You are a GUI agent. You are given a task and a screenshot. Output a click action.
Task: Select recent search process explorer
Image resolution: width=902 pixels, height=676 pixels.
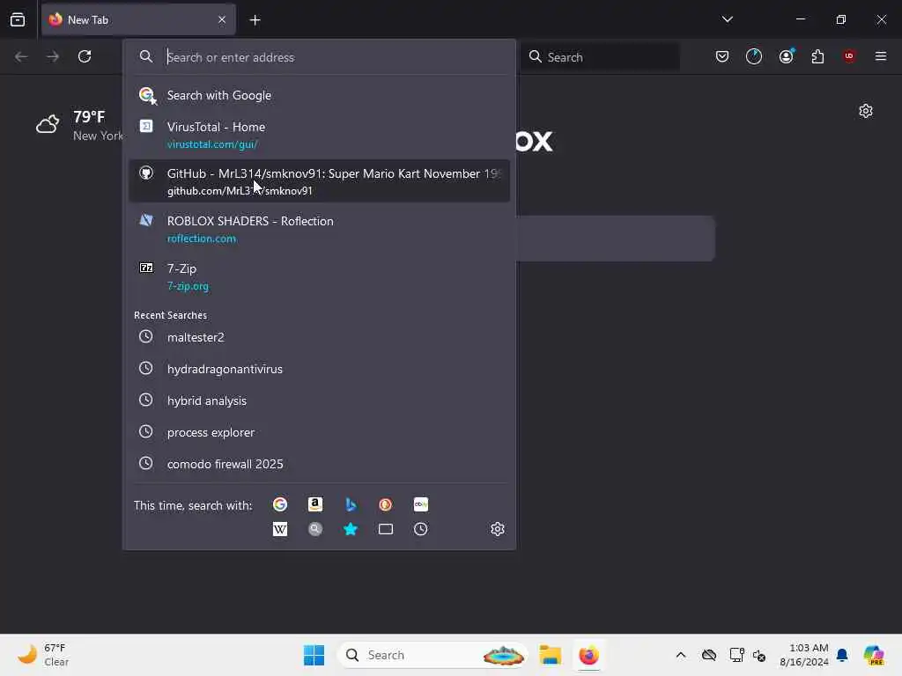point(319,431)
